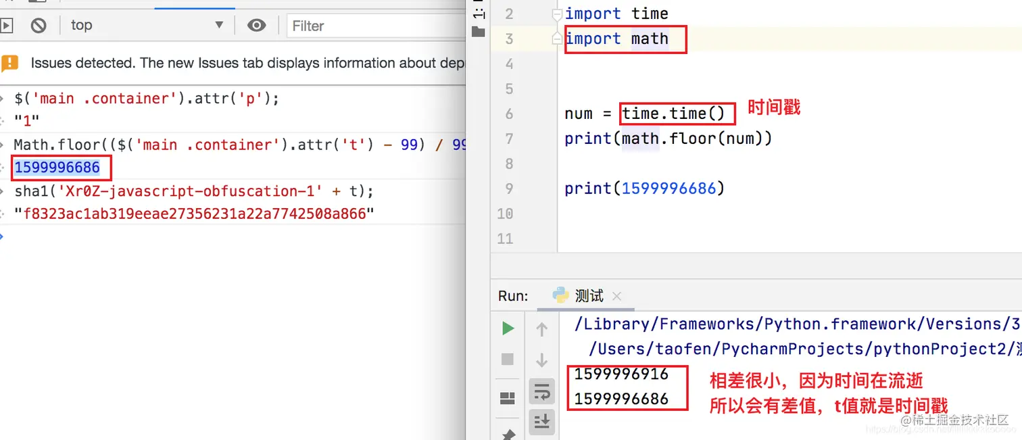Click the Python icon on the Run tab
Screen dimensions: 1022x440
560,295
